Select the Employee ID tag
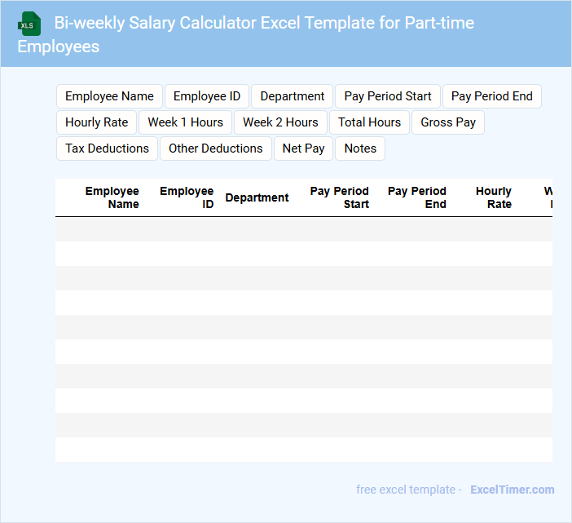 point(207,96)
